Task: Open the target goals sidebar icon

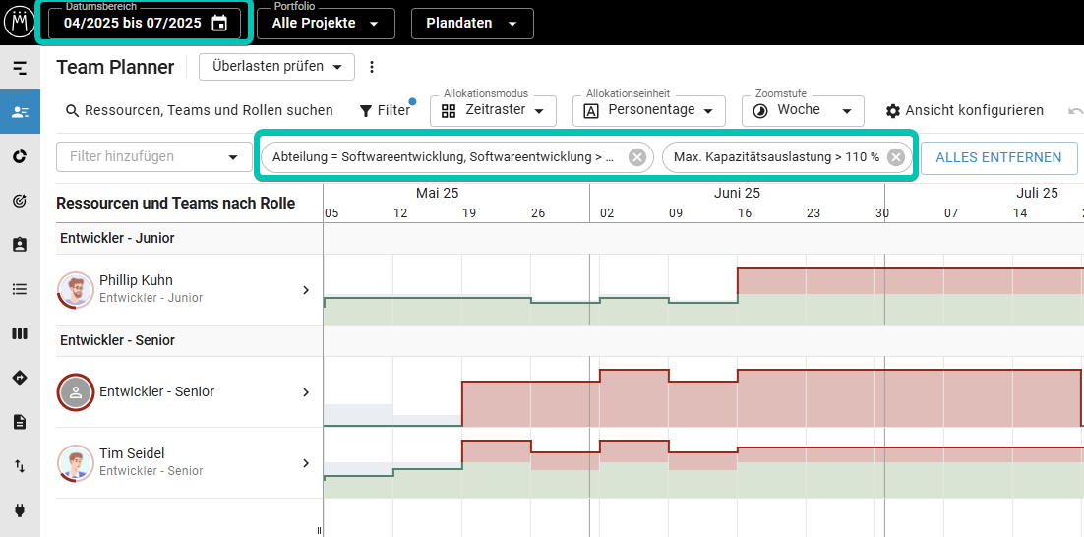Action: [x=20, y=201]
